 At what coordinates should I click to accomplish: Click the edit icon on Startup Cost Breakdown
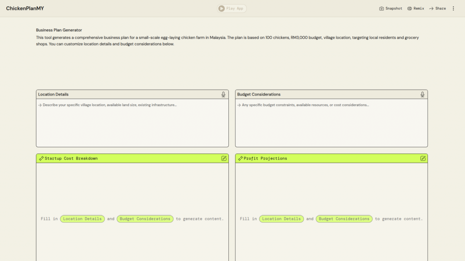pyautogui.click(x=224, y=159)
